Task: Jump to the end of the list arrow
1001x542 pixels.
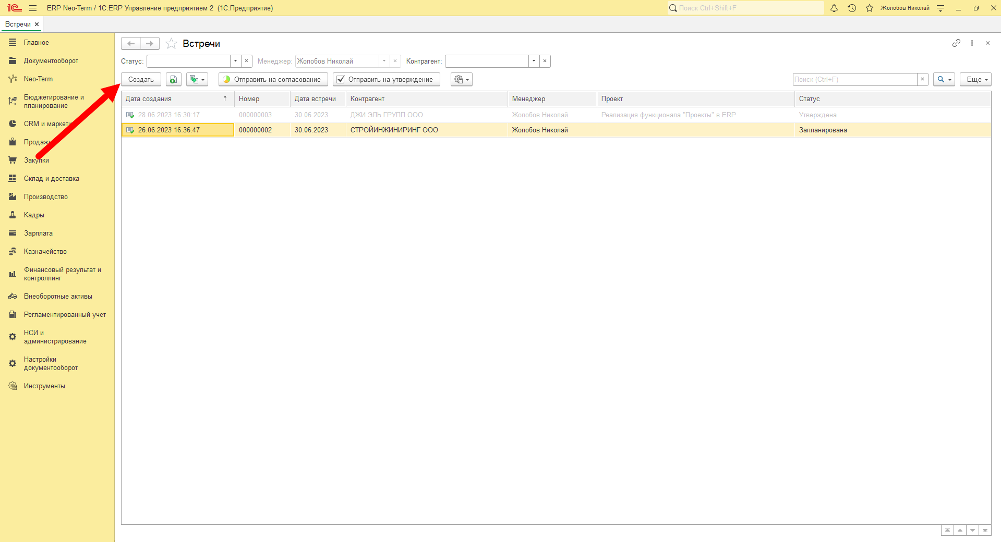Action: [x=985, y=530]
